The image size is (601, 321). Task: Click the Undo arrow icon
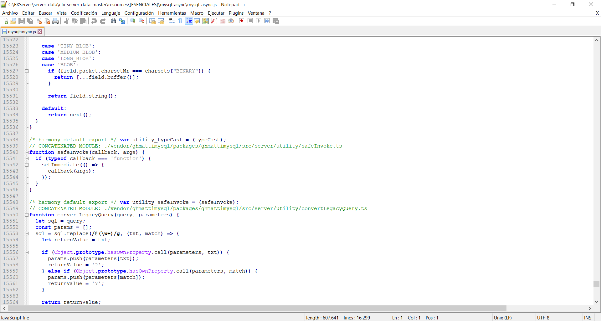tap(94, 21)
